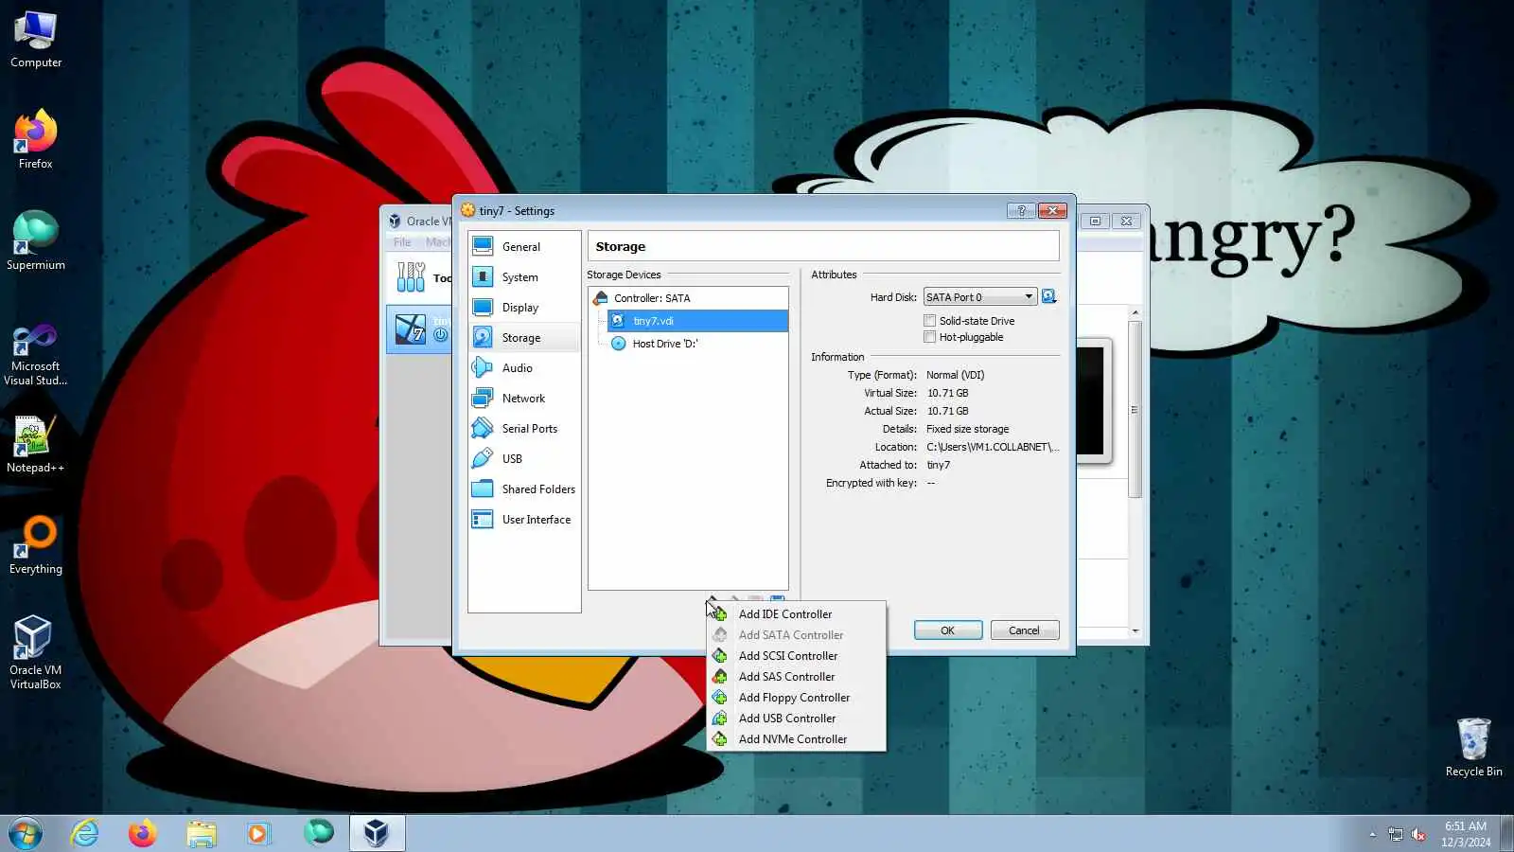Click the Show Desktop button on taskbar
Viewport: 1514px width, 852px height.
point(1506,834)
